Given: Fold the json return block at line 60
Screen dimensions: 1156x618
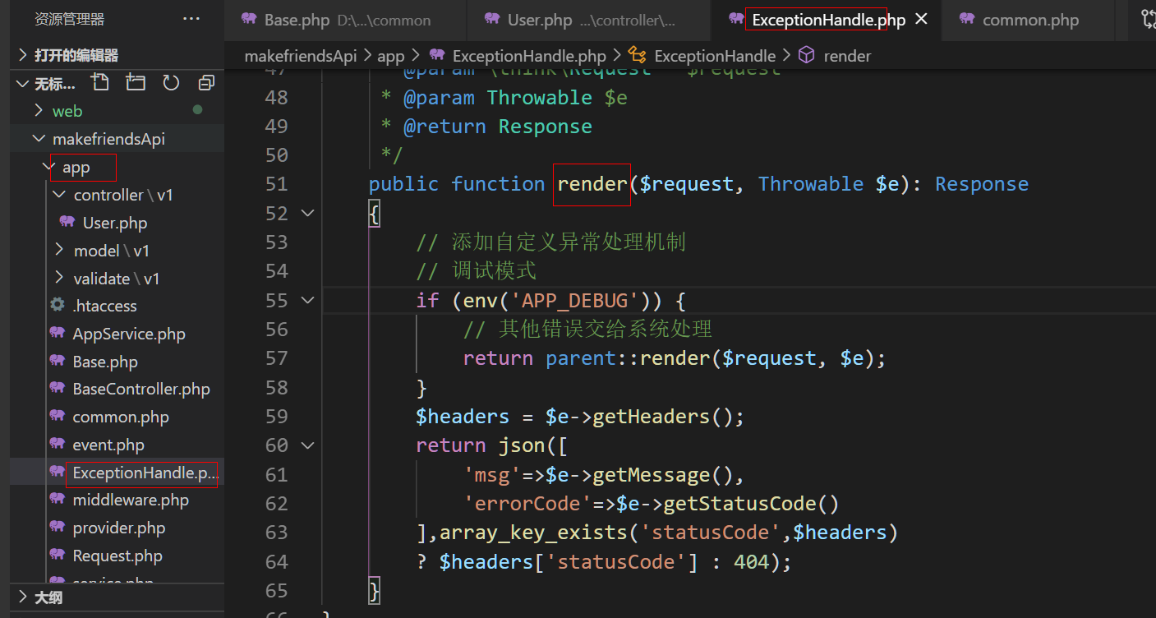Looking at the screenshot, I should [x=308, y=445].
